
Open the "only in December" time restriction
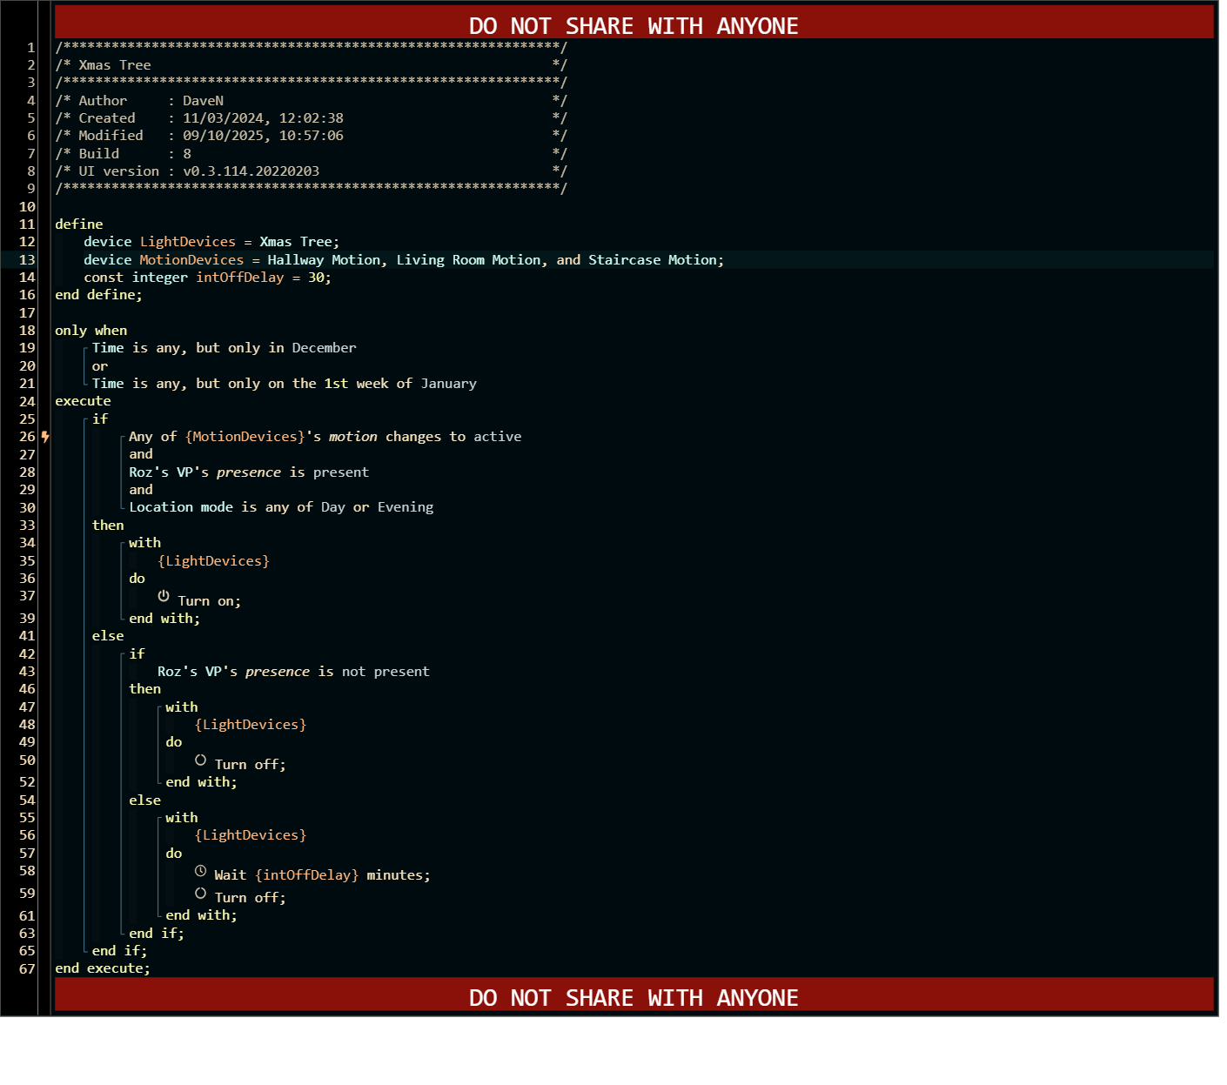pyautogui.click(x=224, y=348)
